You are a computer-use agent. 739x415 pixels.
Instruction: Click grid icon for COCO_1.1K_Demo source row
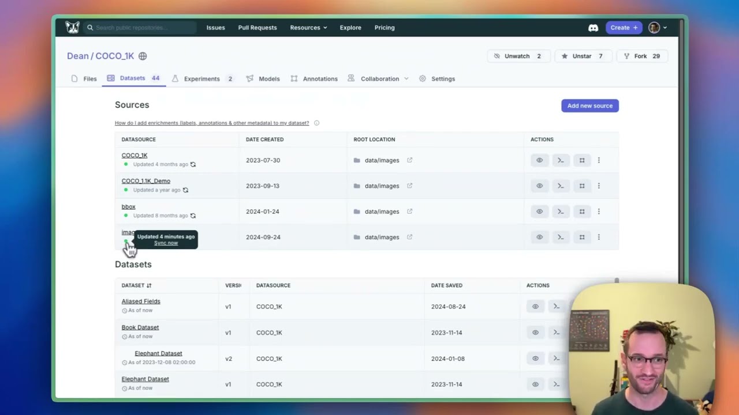(x=582, y=186)
